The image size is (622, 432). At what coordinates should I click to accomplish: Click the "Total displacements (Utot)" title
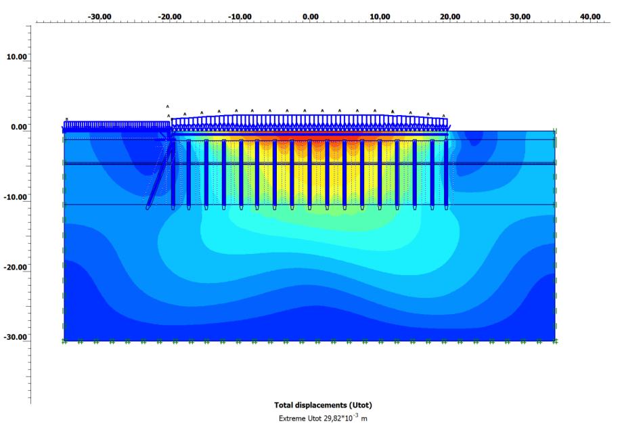pos(323,405)
